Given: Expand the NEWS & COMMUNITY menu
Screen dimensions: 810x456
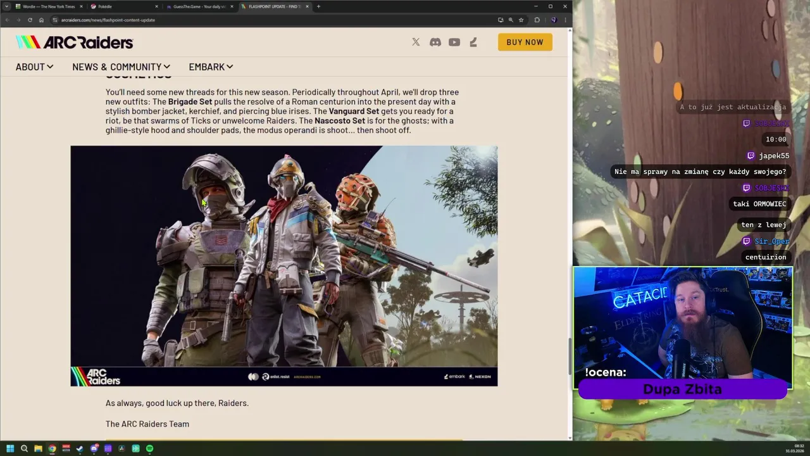Looking at the screenshot, I should [121, 66].
